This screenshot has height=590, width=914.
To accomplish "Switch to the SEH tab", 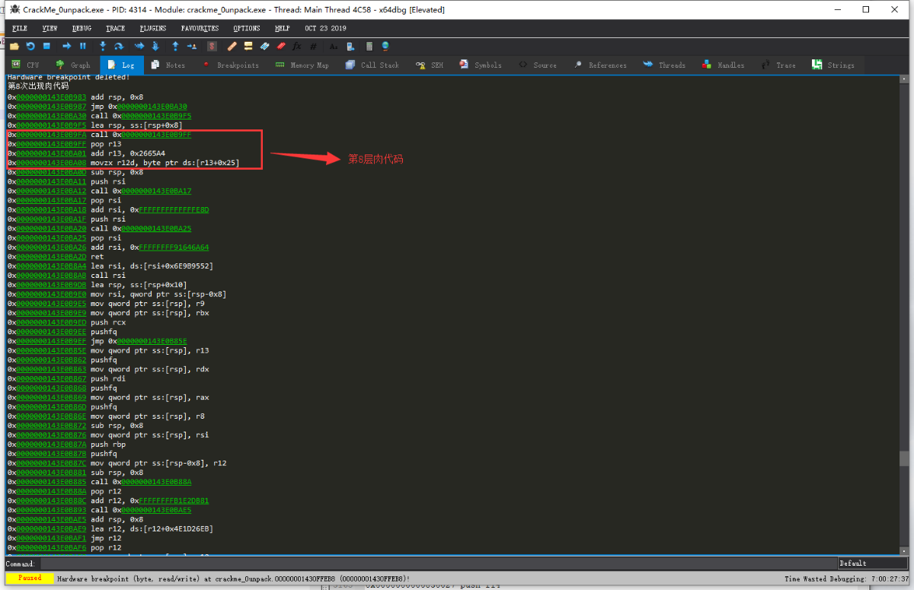I will [x=430, y=65].
